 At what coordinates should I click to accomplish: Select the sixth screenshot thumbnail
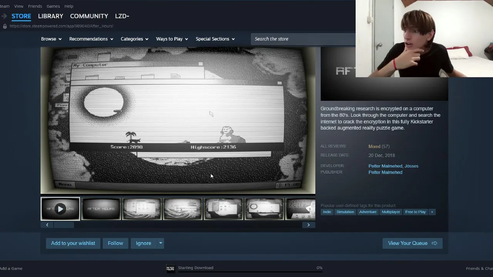[265, 209]
